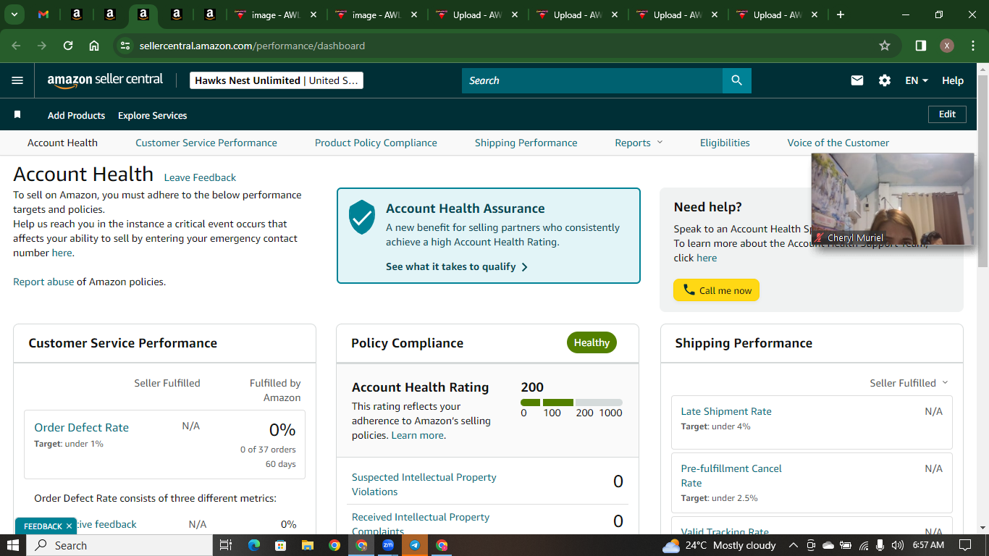View site information icon in address bar

click(125, 46)
